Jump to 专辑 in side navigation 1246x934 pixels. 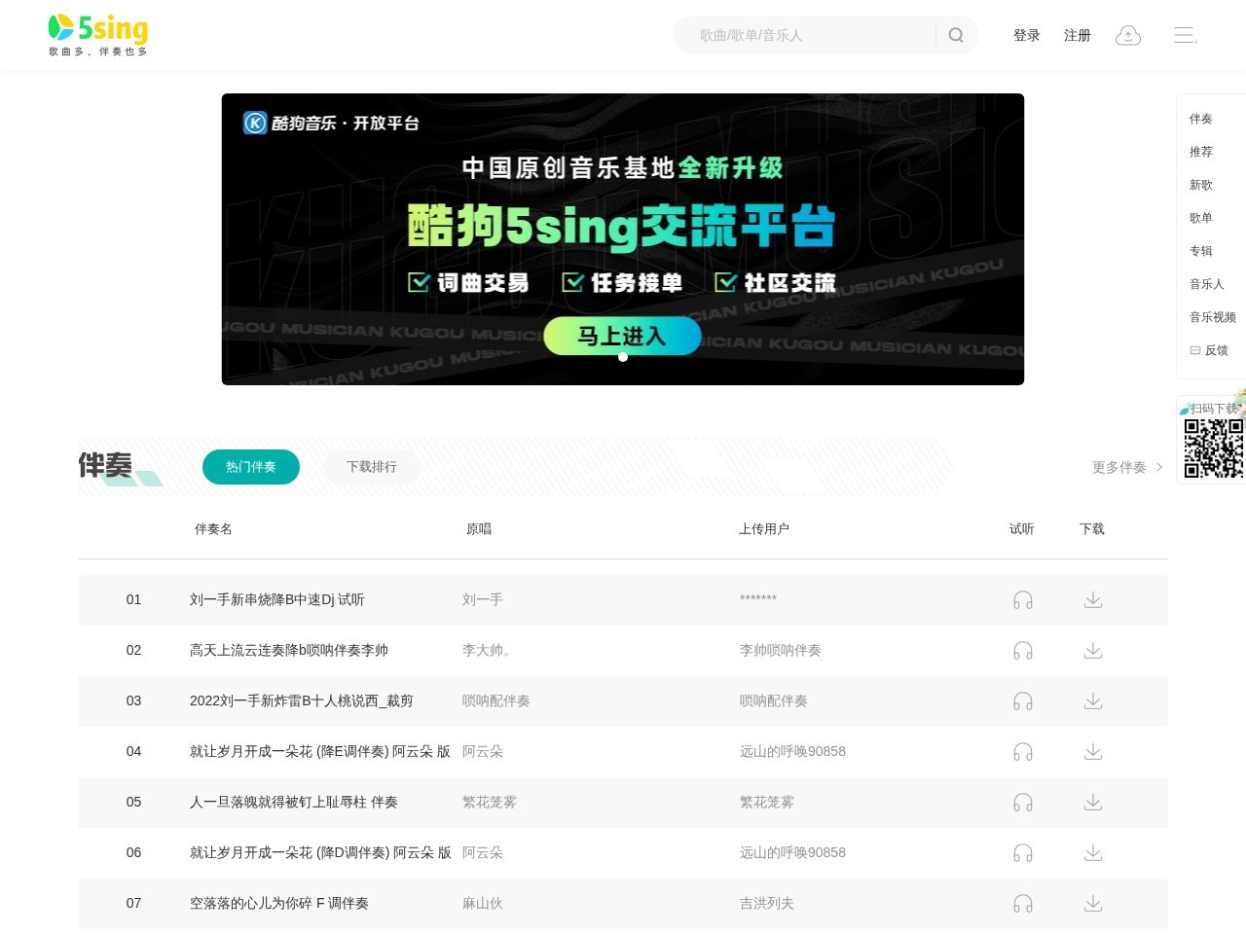[1201, 251]
